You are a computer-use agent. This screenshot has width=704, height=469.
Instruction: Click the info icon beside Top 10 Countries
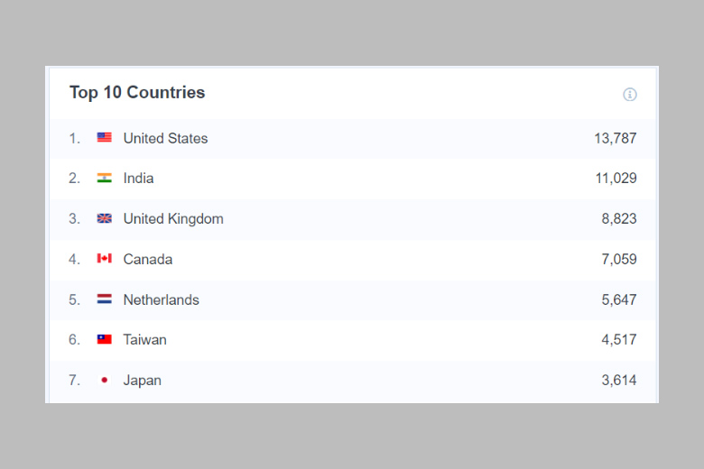630,95
